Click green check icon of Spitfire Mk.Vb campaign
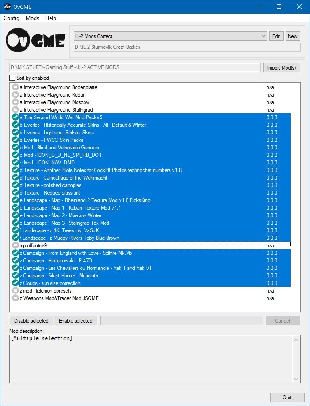This screenshot has width=310, height=406. tap(15, 253)
